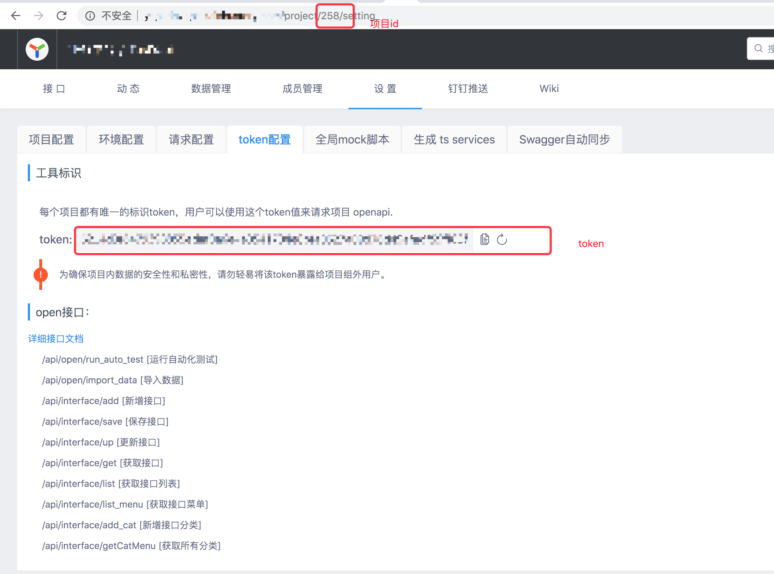Click the /api/interface/get entry
Viewport: 774px width, 574px height.
tap(102, 463)
